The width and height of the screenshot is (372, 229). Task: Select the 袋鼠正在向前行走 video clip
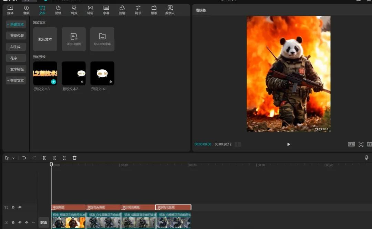coord(139,220)
